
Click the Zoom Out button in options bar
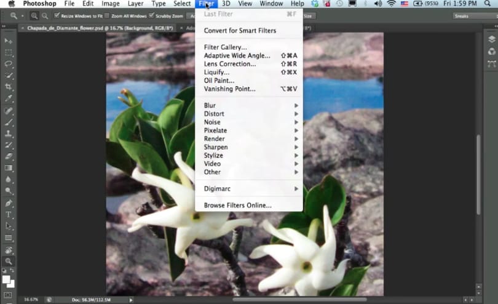[45, 15]
